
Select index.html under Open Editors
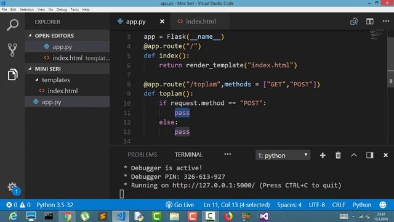(67, 58)
